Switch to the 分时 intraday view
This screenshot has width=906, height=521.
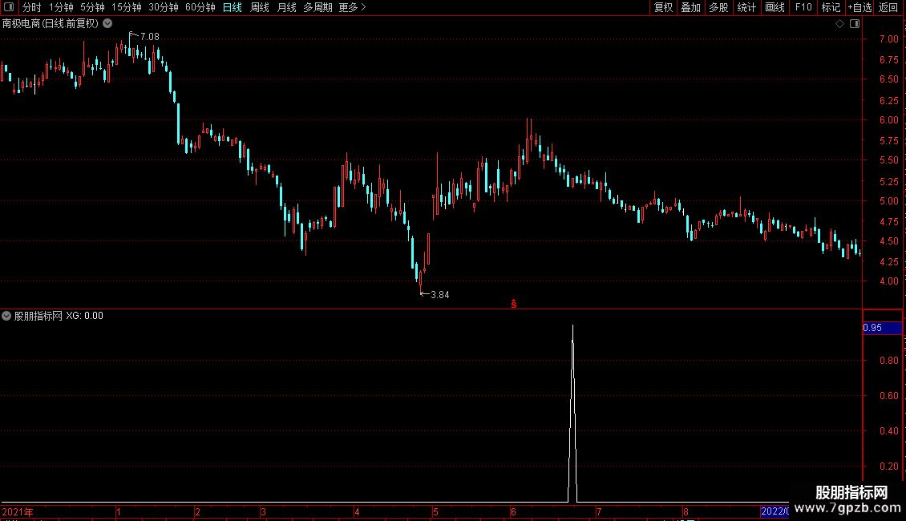(32, 7)
